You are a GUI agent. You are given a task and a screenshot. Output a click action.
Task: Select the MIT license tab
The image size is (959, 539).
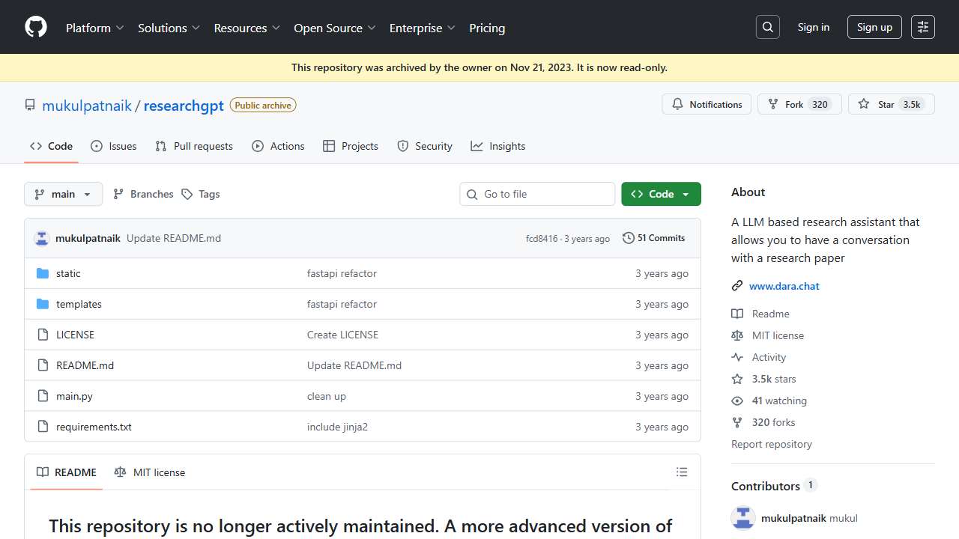[150, 472]
